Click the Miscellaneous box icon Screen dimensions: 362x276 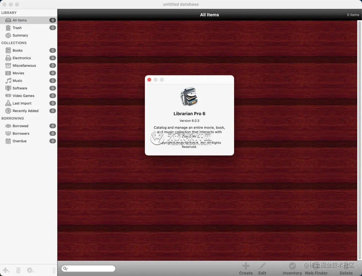[8, 65]
